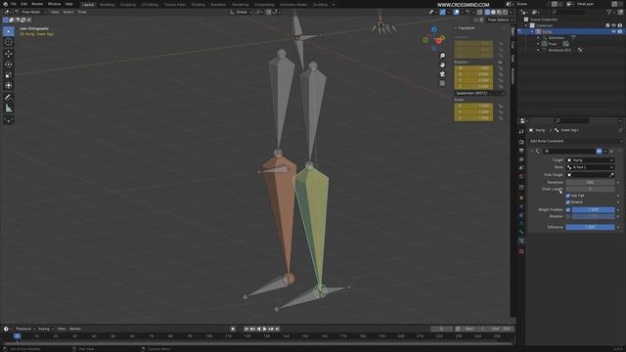Select the Move tool

[9, 54]
